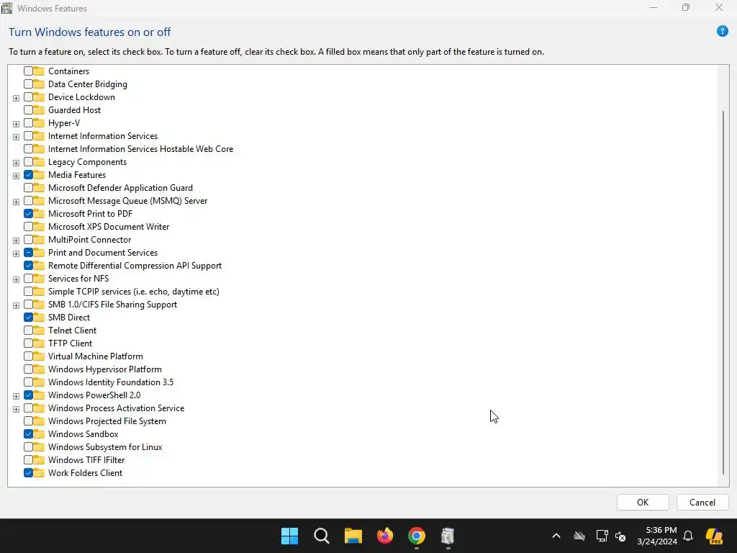The height and width of the screenshot is (553, 737).
Task: Enable Virtual Machine Platform checkbox
Action: point(28,356)
